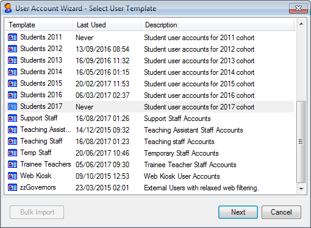Click the Web Kiosk template icon
This screenshot has height=228, width=311.
tap(12, 176)
